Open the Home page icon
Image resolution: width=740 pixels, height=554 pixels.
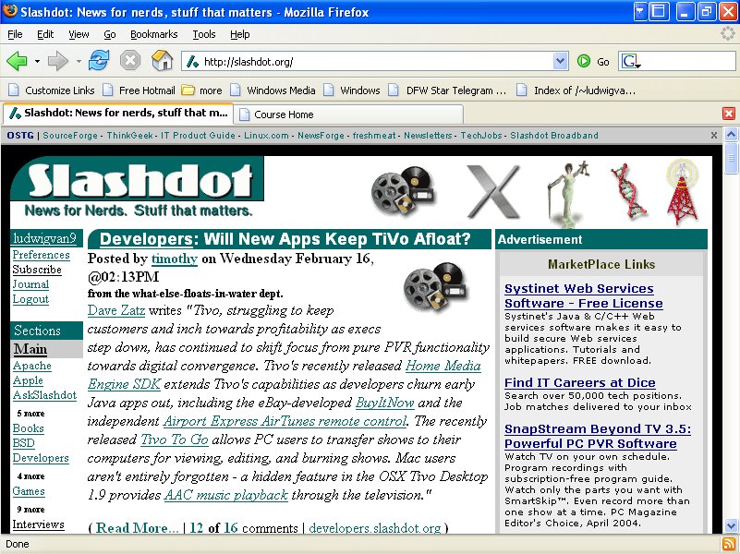click(x=162, y=61)
